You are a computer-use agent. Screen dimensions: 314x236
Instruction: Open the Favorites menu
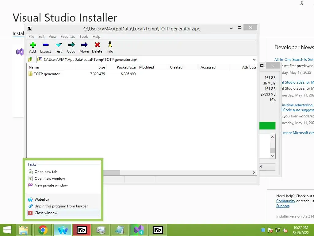pyautogui.click(x=68, y=37)
